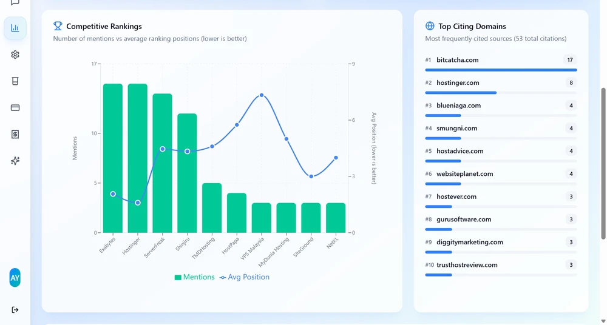Click the hostinger.com citation progress bar
Image resolution: width=607 pixels, height=325 pixels.
[x=501, y=93]
